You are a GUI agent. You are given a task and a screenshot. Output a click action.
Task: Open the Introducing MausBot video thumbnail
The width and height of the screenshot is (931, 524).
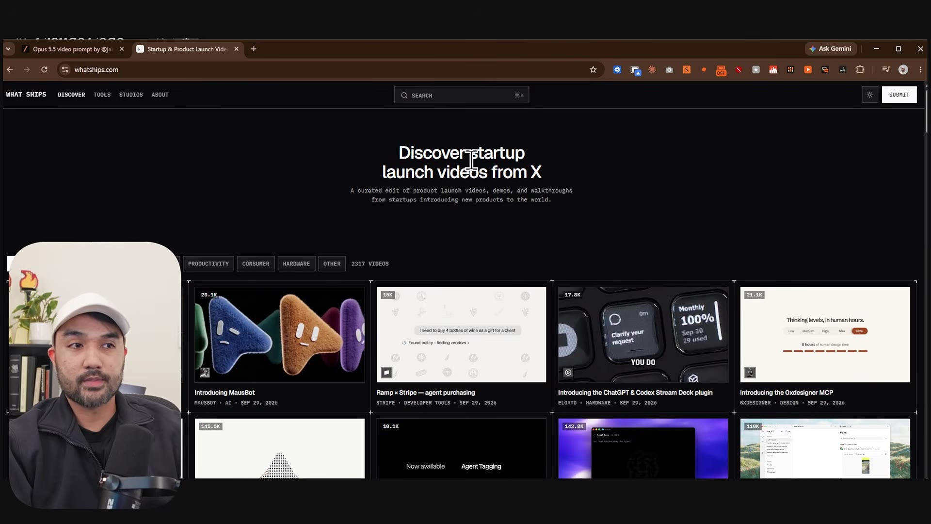click(x=279, y=335)
